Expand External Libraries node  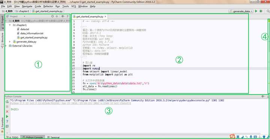point(6,46)
